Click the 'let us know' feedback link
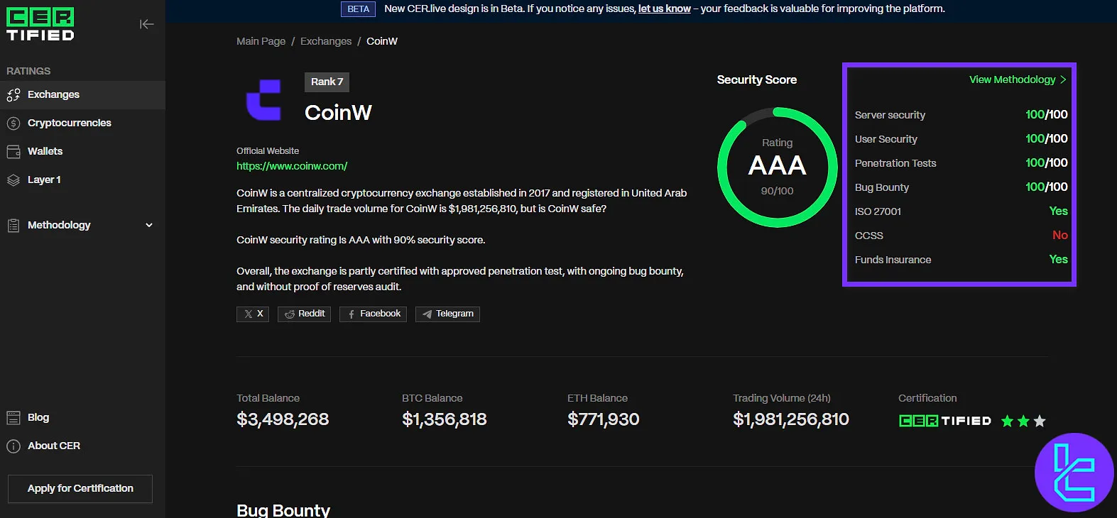 click(x=665, y=9)
